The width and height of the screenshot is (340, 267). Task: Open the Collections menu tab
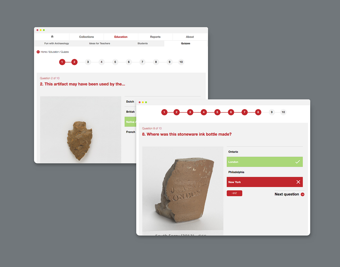(x=86, y=37)
